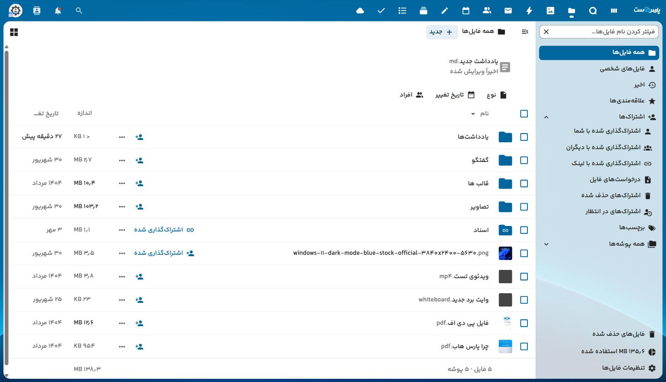Open the contacts menu card icon
This screenshot has height=382, width=666.
[37, 11]
